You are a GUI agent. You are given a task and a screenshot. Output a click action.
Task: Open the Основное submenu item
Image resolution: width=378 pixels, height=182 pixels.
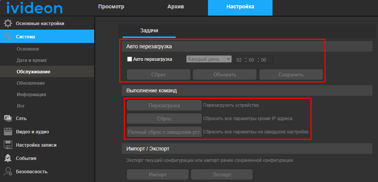pyautogui.click(x=28, y=49)
